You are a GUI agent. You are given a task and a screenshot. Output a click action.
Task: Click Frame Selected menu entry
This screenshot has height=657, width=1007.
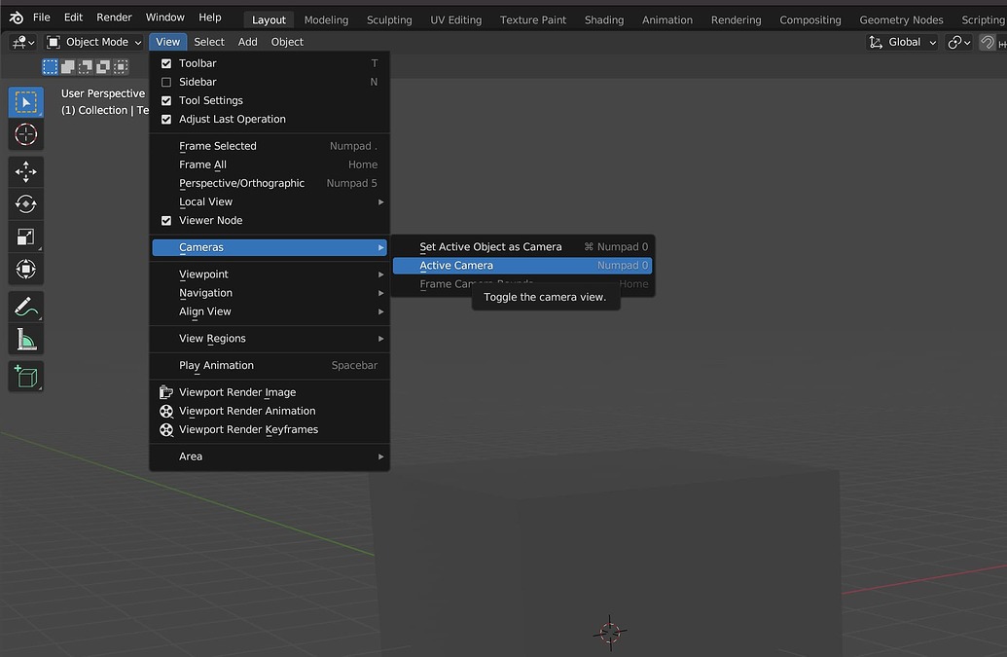[270, 146]
